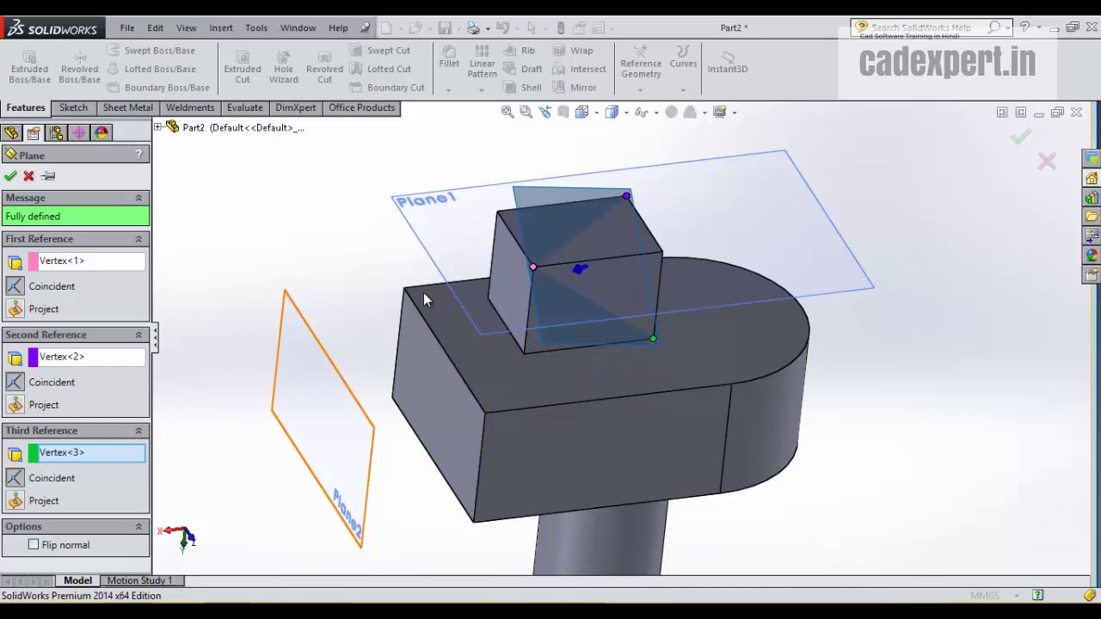Click the Zoom to Fit icon
The image size is (1101, 619).
click(x=507, y=112)
